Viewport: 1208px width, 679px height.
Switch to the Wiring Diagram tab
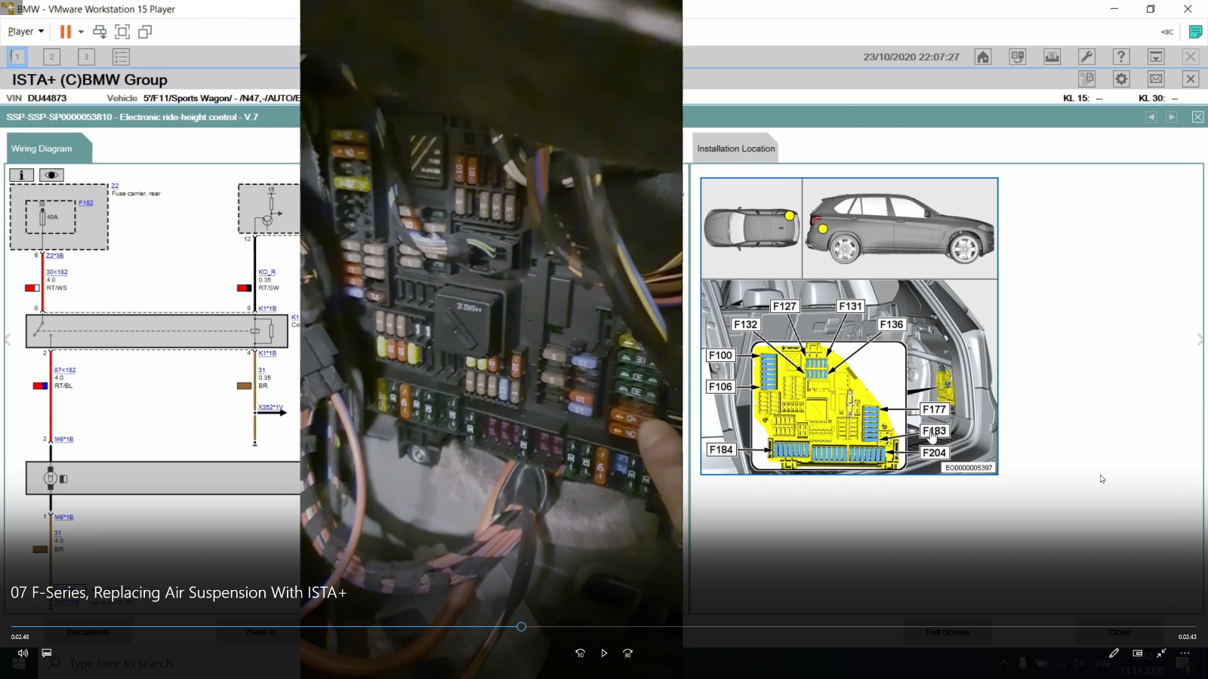click(x=42, y=149)
